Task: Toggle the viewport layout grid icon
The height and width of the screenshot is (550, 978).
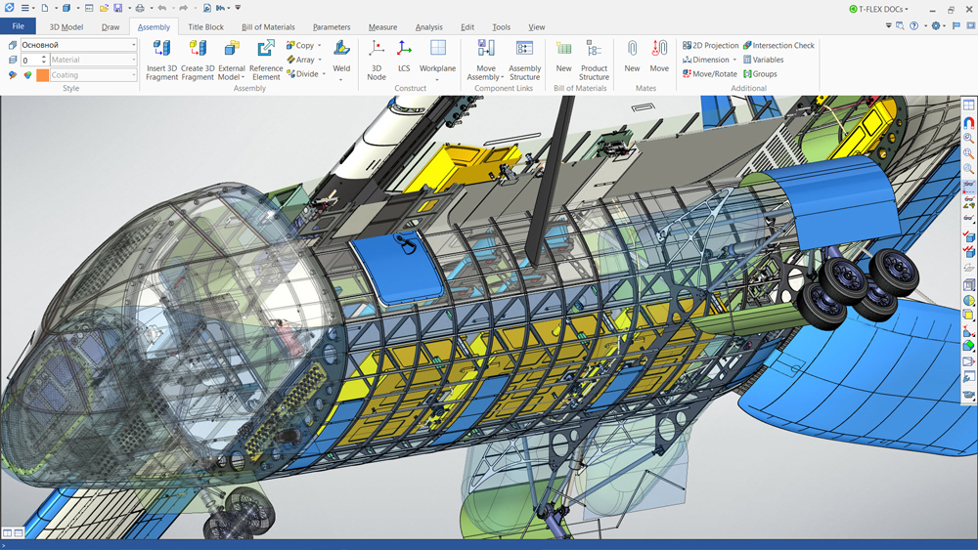Action: click(x=968, y=106)
